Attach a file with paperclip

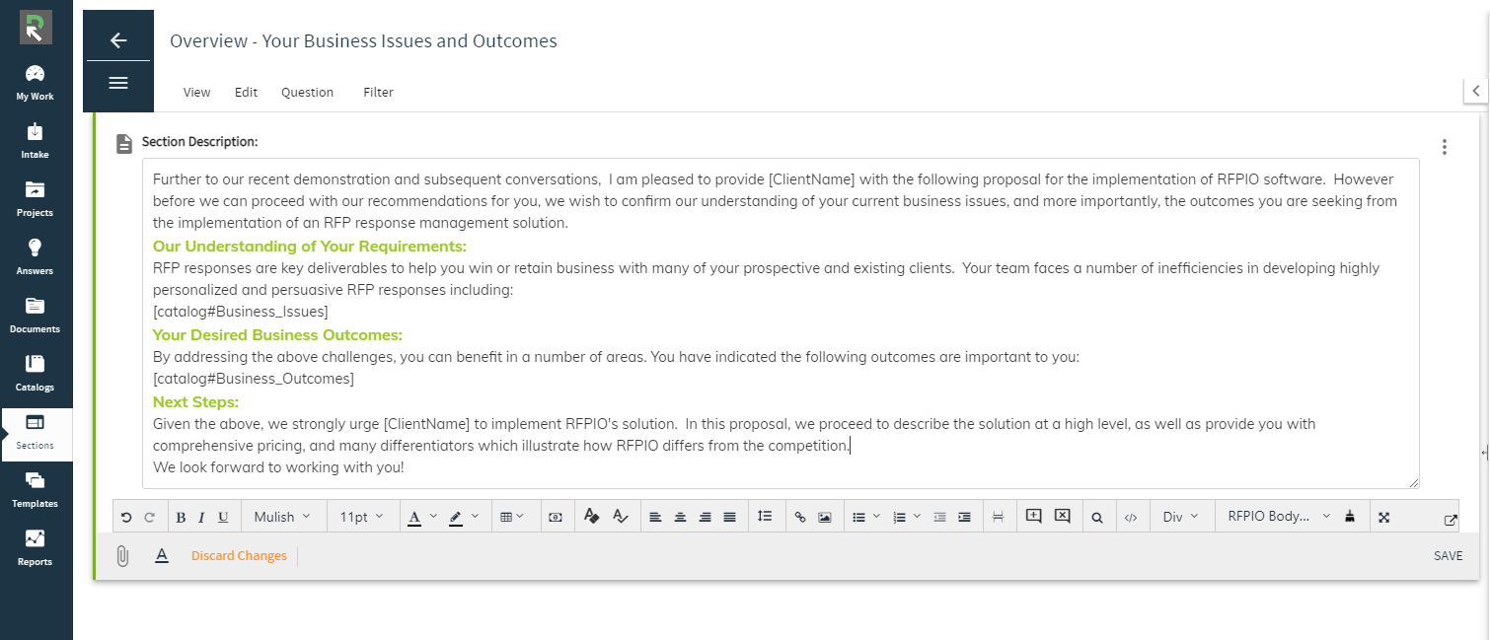pyautogui.click(x=122, y=556)
